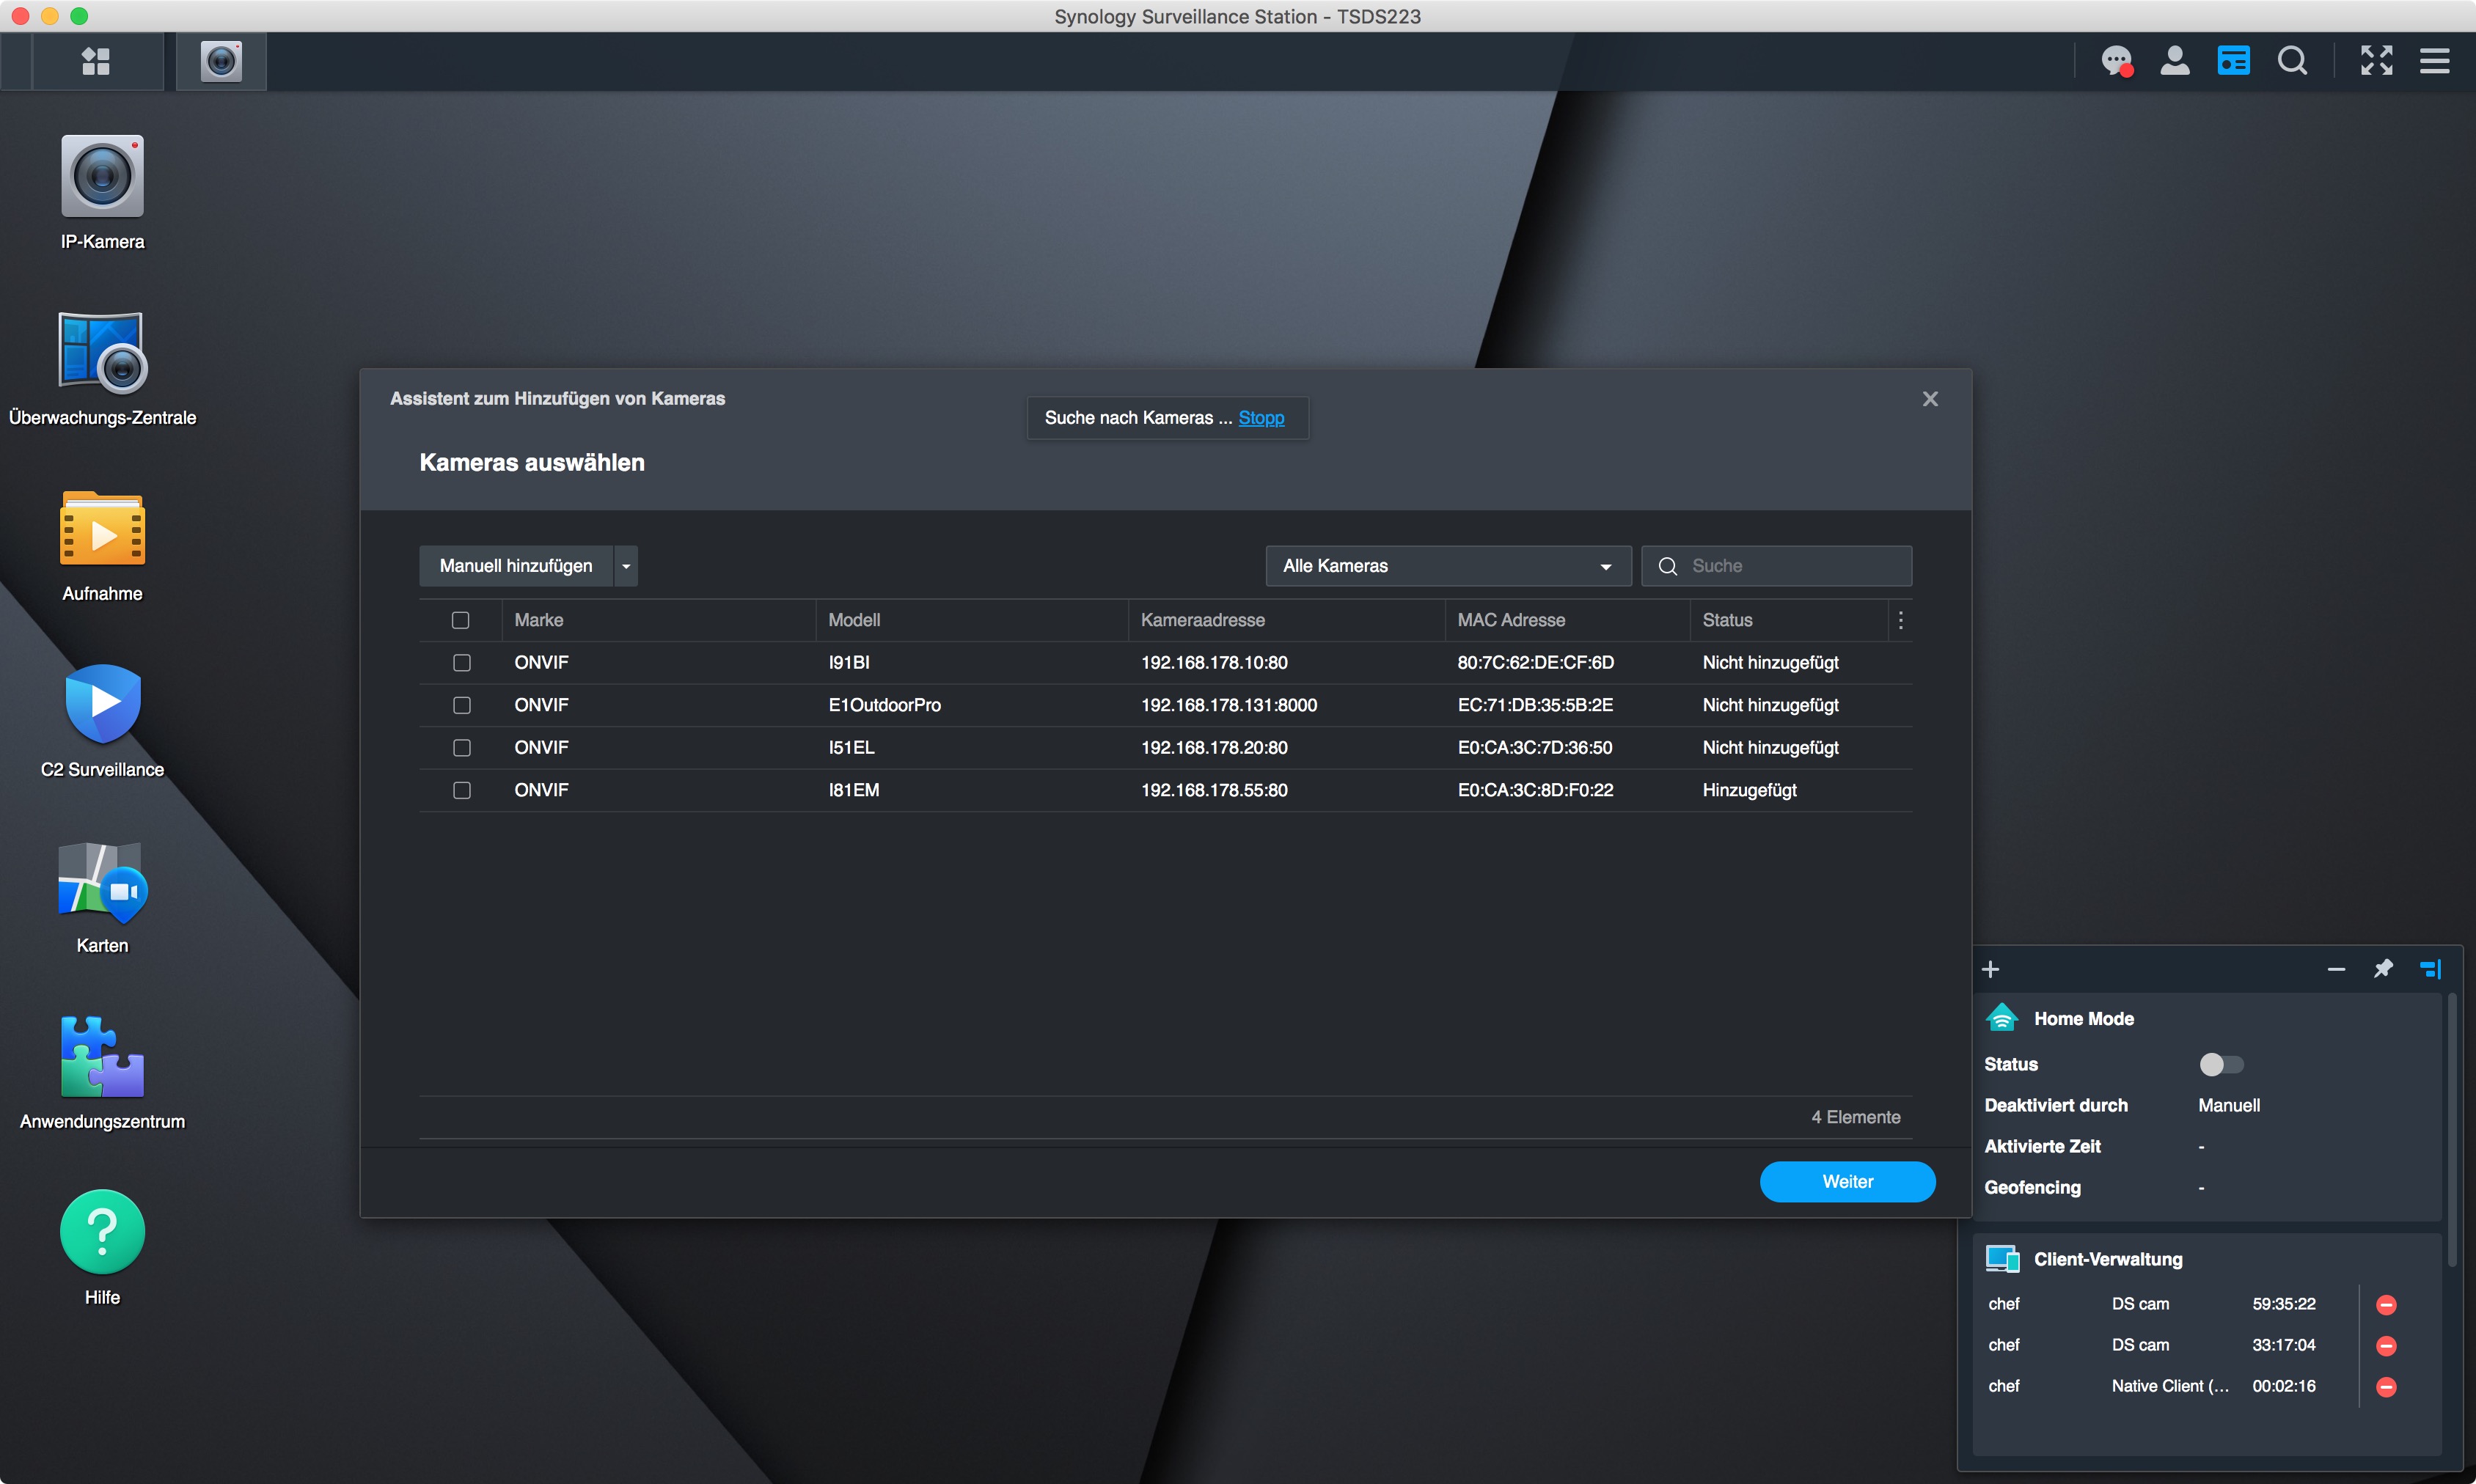Expand the Manuell hinzufügen dropdown arrow
The image size is (2476, 1484).
626,566
